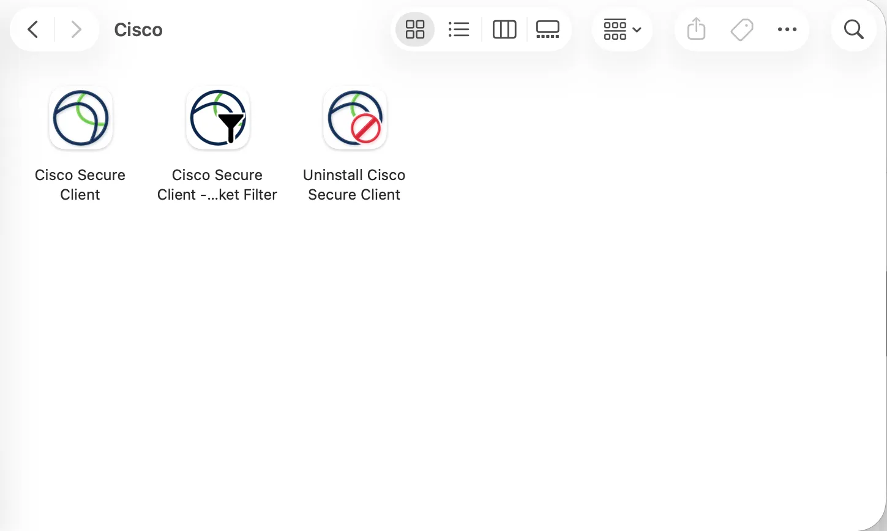887x531 pixels.
Task: Click the Cisco folder title
Action: pos(138,30)
